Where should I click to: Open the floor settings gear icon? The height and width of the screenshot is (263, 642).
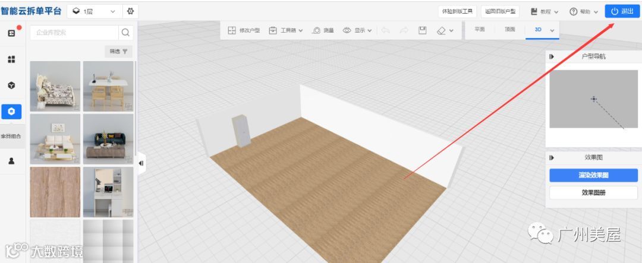131,11
